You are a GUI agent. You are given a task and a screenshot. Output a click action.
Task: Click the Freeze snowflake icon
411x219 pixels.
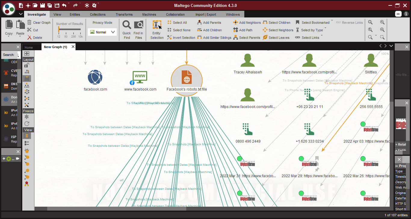coord(27,117)
